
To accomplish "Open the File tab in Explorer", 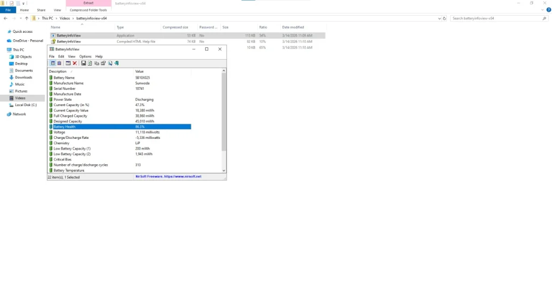I will 8,10.
